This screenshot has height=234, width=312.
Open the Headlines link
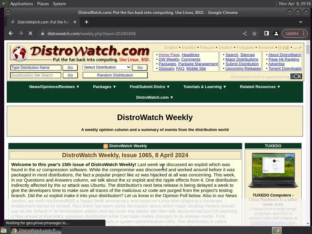point(190,55)
